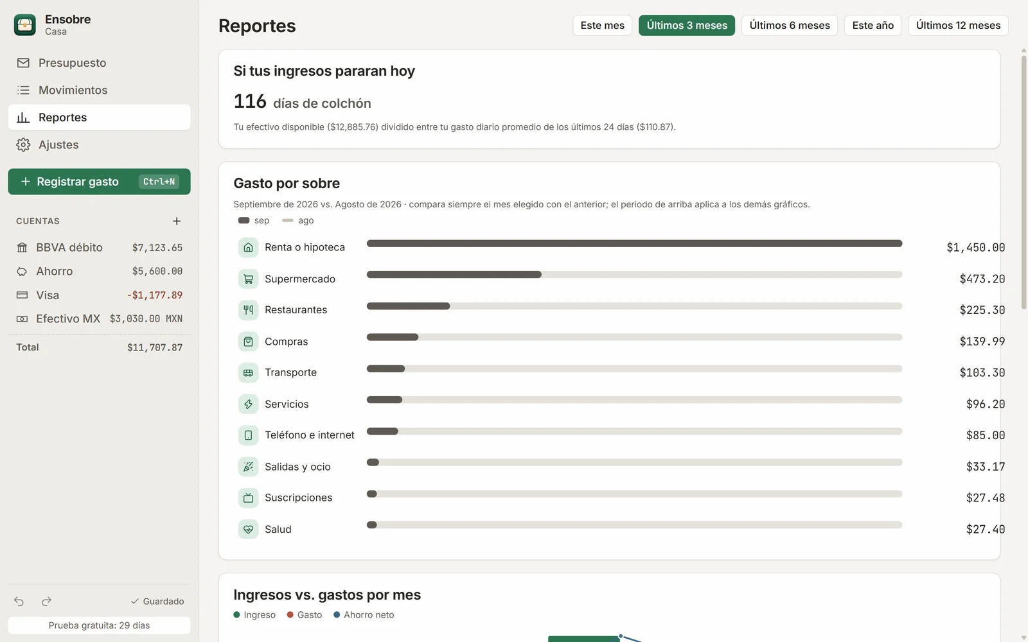The image size is (1028, 642).
Task: Click the Guardado status indicator
Action: [157, 602]
